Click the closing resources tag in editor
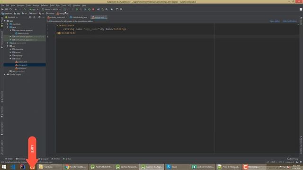Image resolution: width=303 pixels, height=170 pixels. (66, 33)
